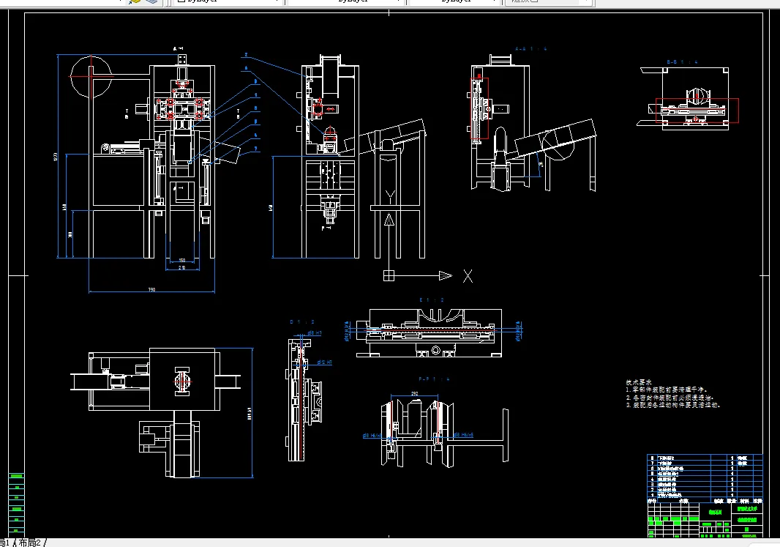Select the 'F-F 1 : 4' section view label
The height and width of the screenshot is (547, 780).
(x=434, y=379)
